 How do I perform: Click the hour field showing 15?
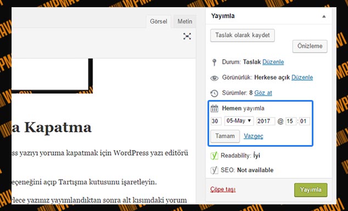291,121
